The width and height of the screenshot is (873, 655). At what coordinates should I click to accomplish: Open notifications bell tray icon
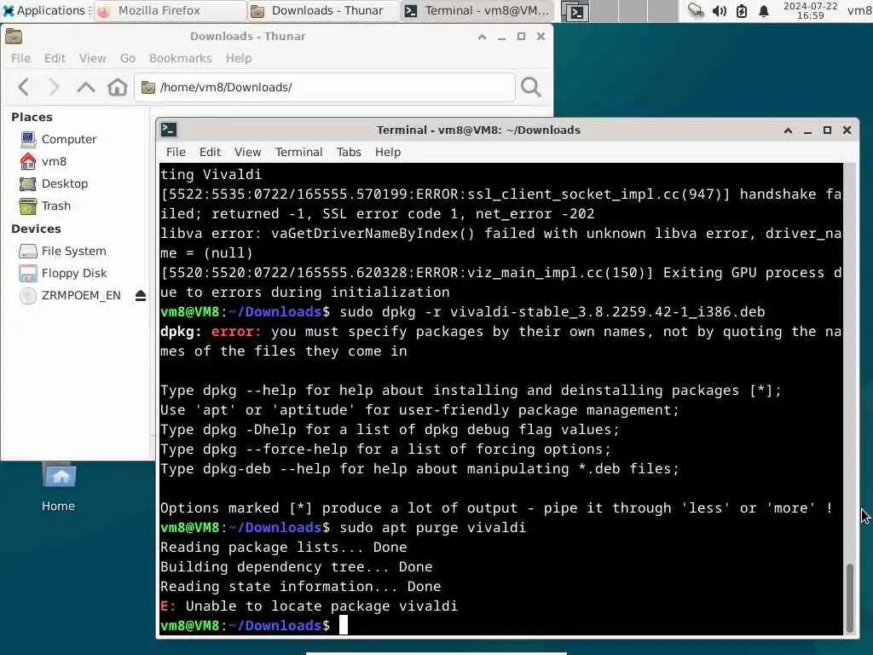[x=764, y=11]
